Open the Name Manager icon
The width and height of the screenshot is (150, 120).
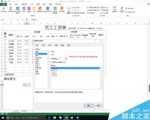pyautogui.click(x=68, y=10)
